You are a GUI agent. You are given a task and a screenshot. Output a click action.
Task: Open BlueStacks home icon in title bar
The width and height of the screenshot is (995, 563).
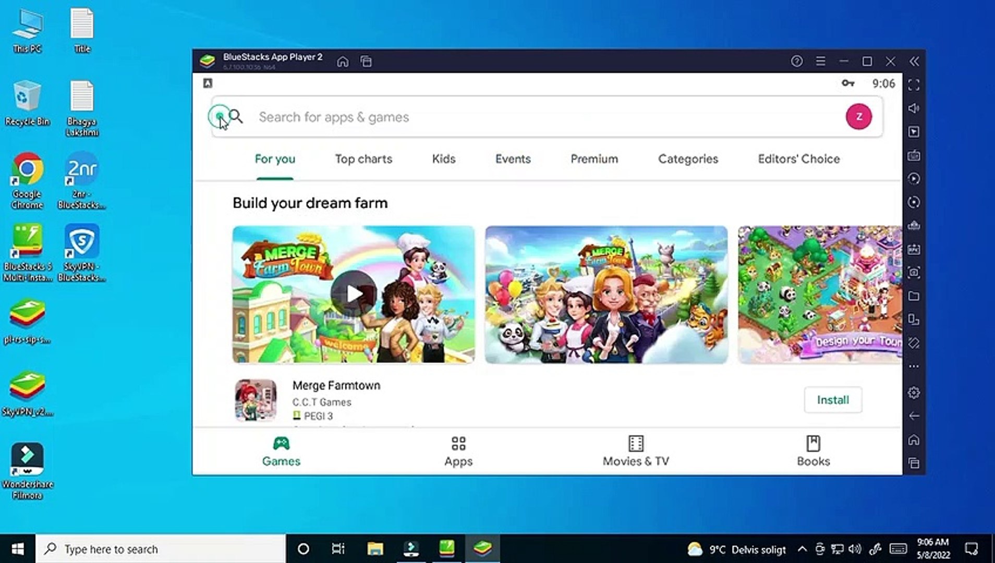[x=343, y=62]
